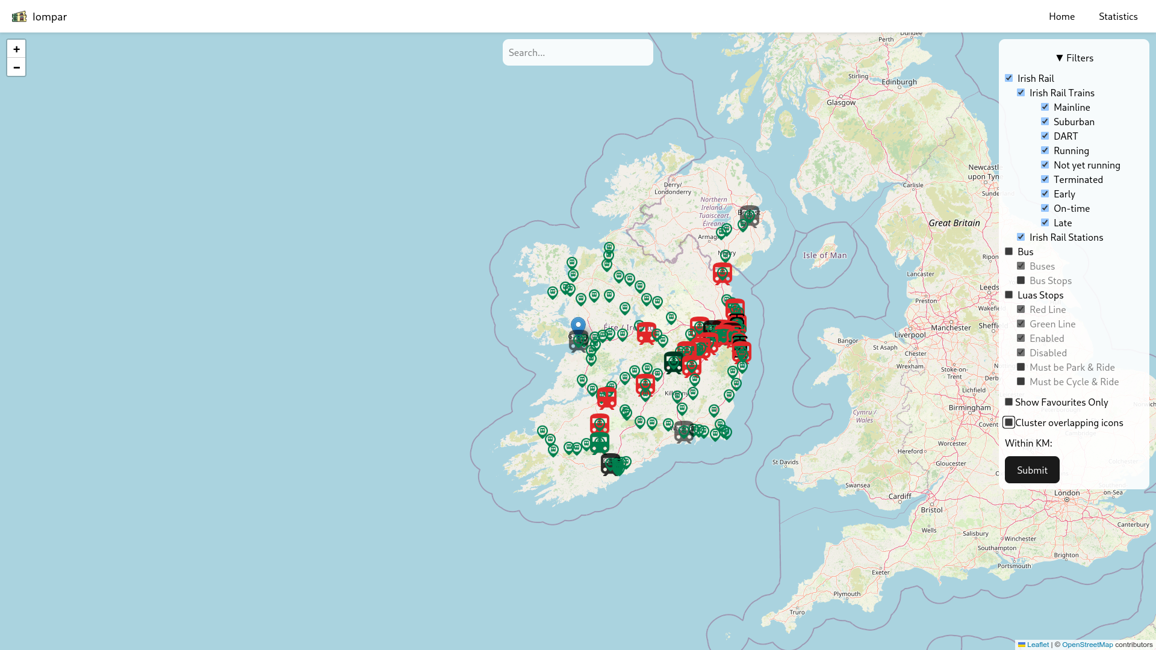Uncheck the Mainline filter
Image resolution: width=1156 pixels, height=650 pixels.
pyautogui.click(x=1045, y=107)
